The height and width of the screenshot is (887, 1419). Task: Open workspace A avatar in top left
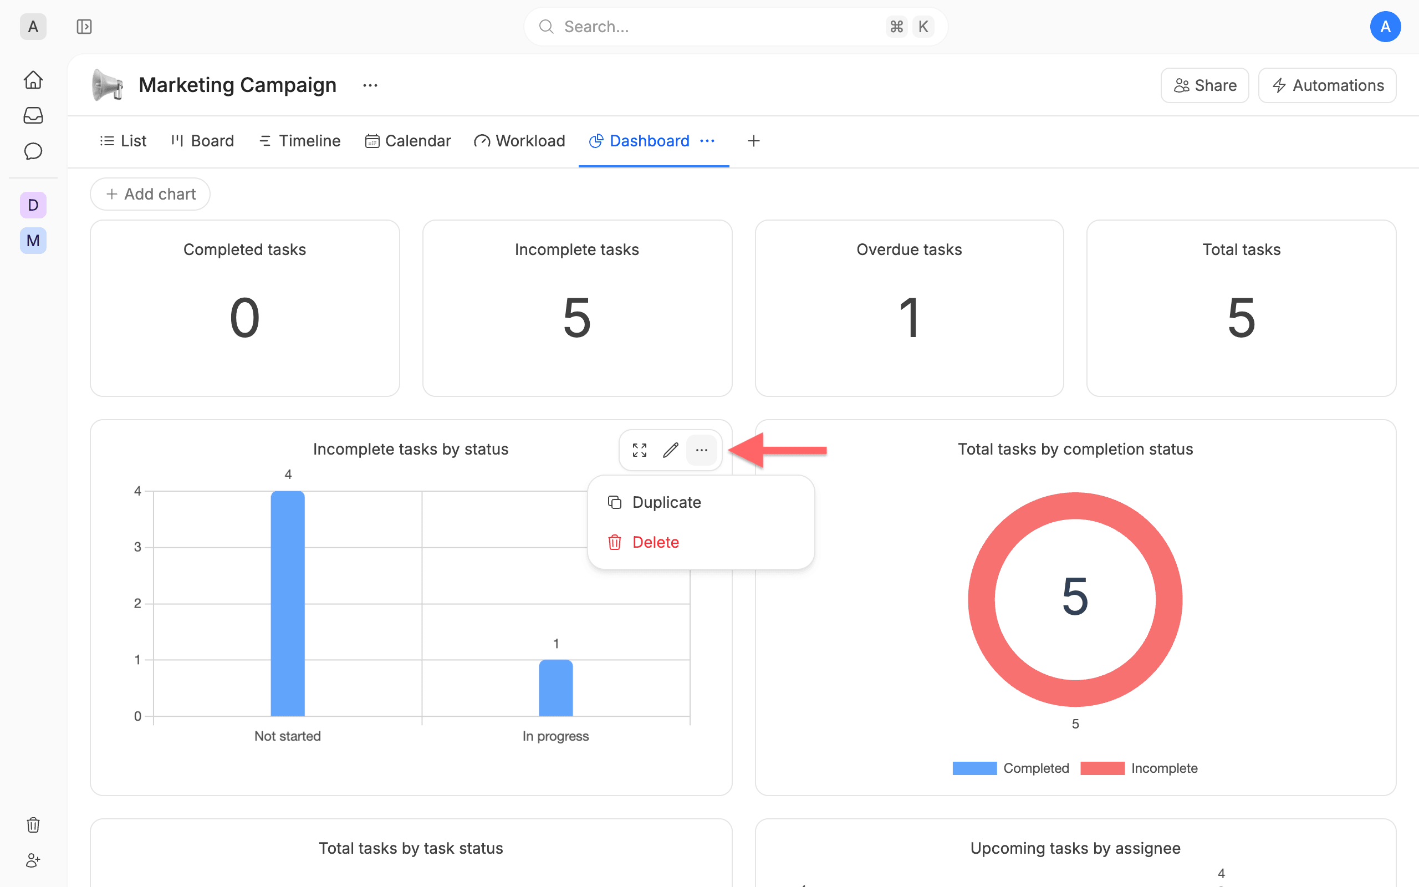tap(33, 27)
